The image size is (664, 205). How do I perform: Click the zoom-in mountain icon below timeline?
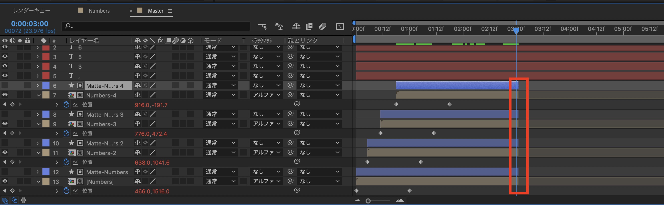400,200
